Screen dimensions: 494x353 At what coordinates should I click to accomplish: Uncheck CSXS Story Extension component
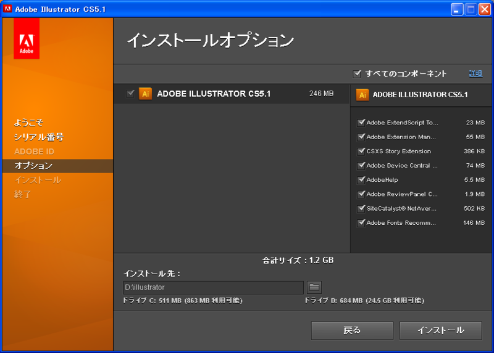[361, 151]
